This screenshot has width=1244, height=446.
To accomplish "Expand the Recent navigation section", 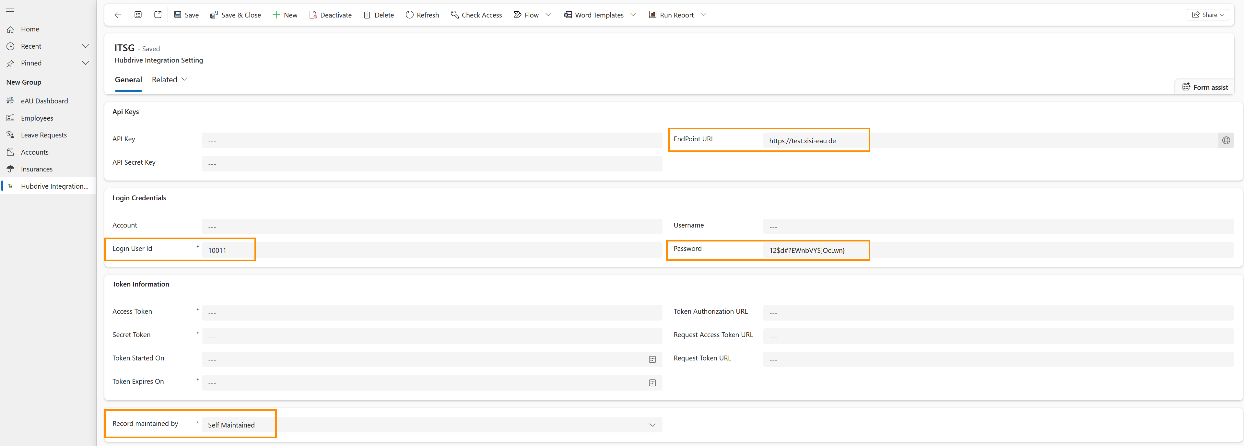I will [x=86, y=46].
